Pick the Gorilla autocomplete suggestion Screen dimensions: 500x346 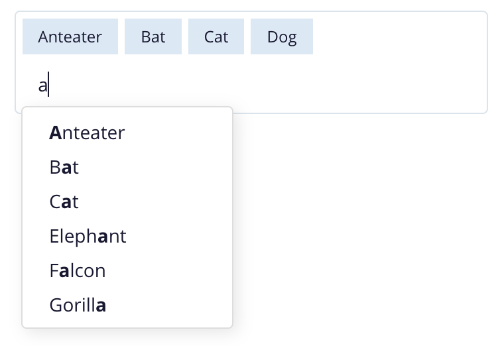[78, 306]
